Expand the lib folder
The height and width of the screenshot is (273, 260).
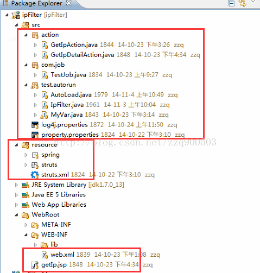click(35, 245)
